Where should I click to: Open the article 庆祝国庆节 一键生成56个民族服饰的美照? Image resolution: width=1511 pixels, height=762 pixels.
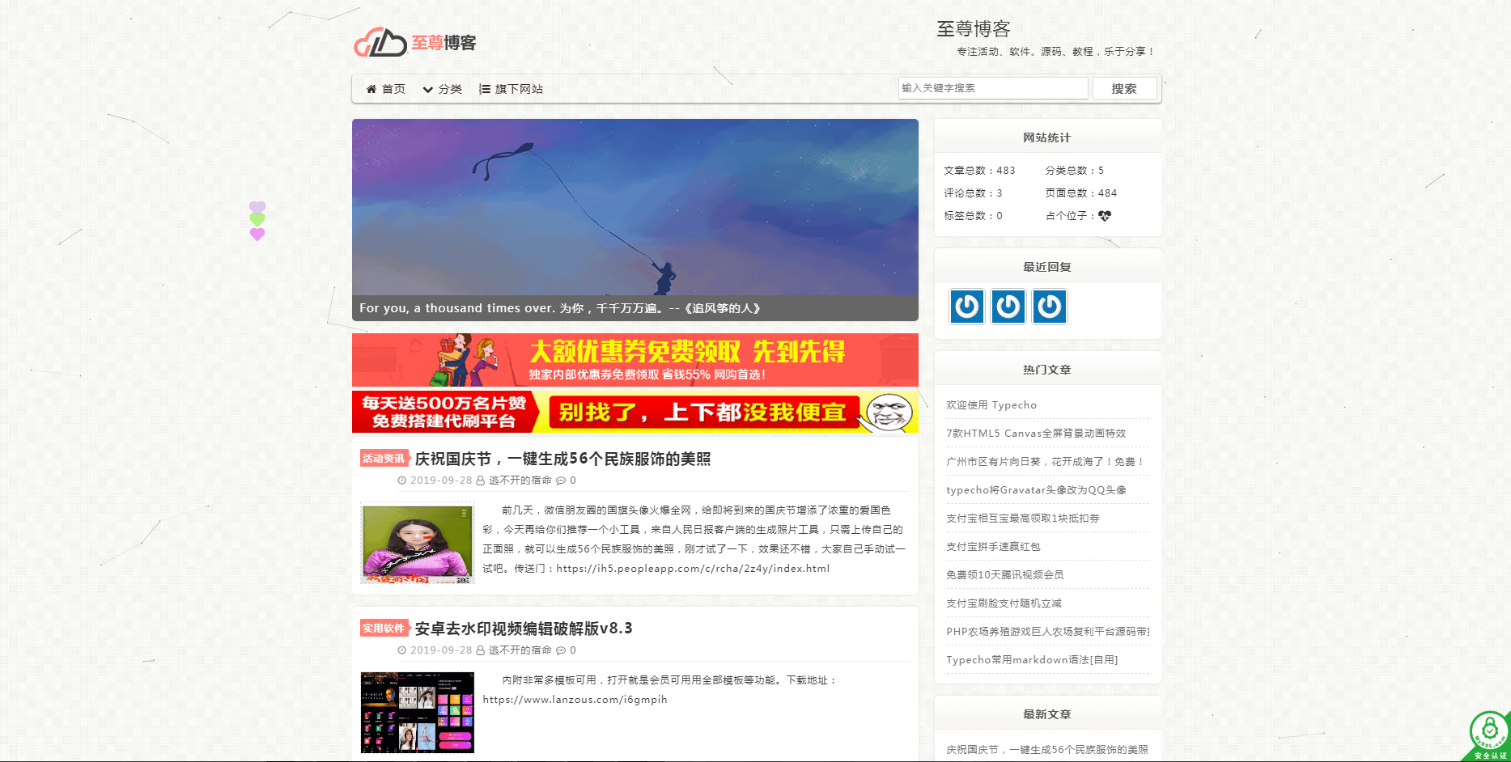click(x=562, y=459)
